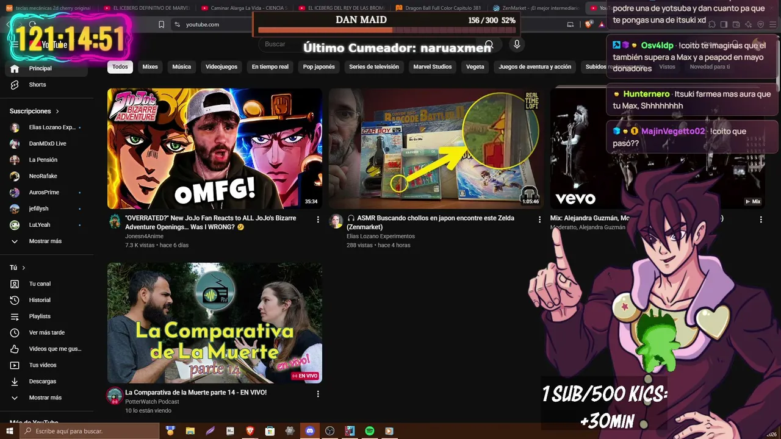
Task: Click the bookmark icon in the address bar
Action: click(161, 24)
